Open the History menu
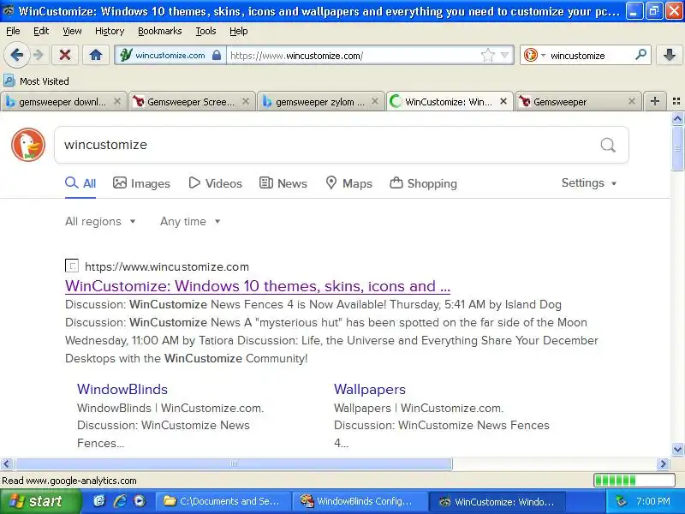Viewport: 685px width, 514px height. (x=110, y=31)
